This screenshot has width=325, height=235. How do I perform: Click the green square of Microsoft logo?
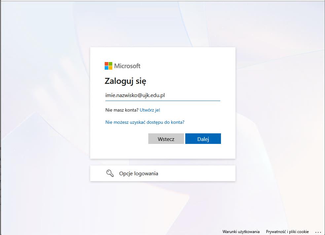pos(110,64)
